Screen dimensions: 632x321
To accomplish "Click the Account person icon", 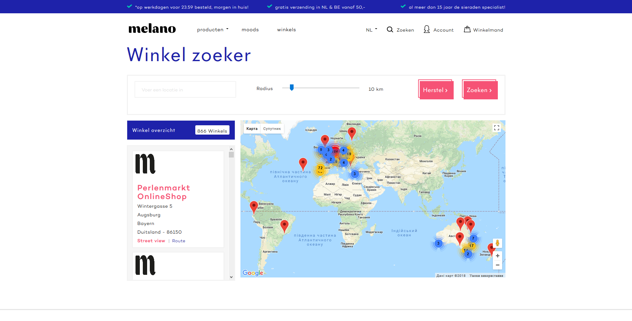I will (427, 29).
